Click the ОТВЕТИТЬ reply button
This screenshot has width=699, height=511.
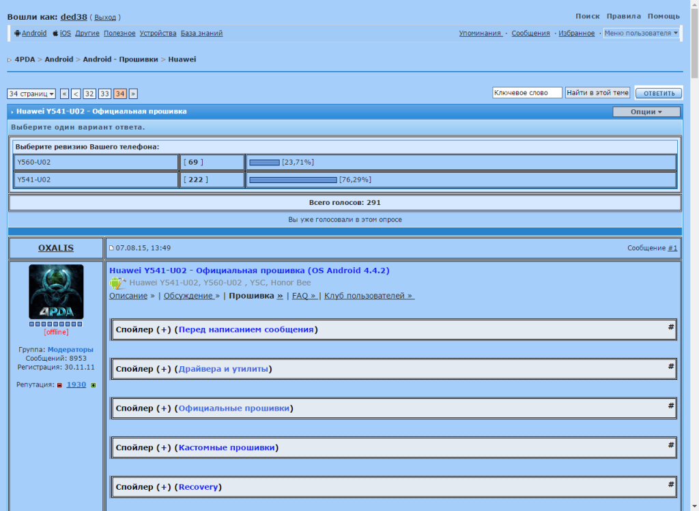click(x=659, y=94)
